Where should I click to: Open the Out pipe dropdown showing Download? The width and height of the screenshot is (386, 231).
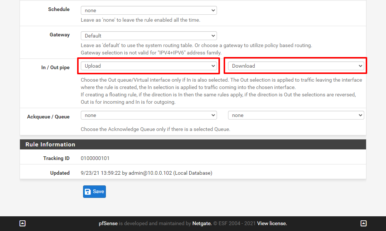click(x=296, y=66)
